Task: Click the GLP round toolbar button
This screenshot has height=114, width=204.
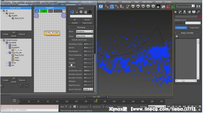Action: [x=133, y=6]
